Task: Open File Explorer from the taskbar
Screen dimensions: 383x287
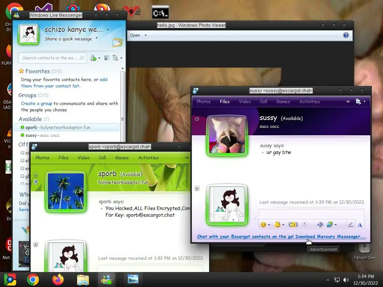Action: (83, 280)
